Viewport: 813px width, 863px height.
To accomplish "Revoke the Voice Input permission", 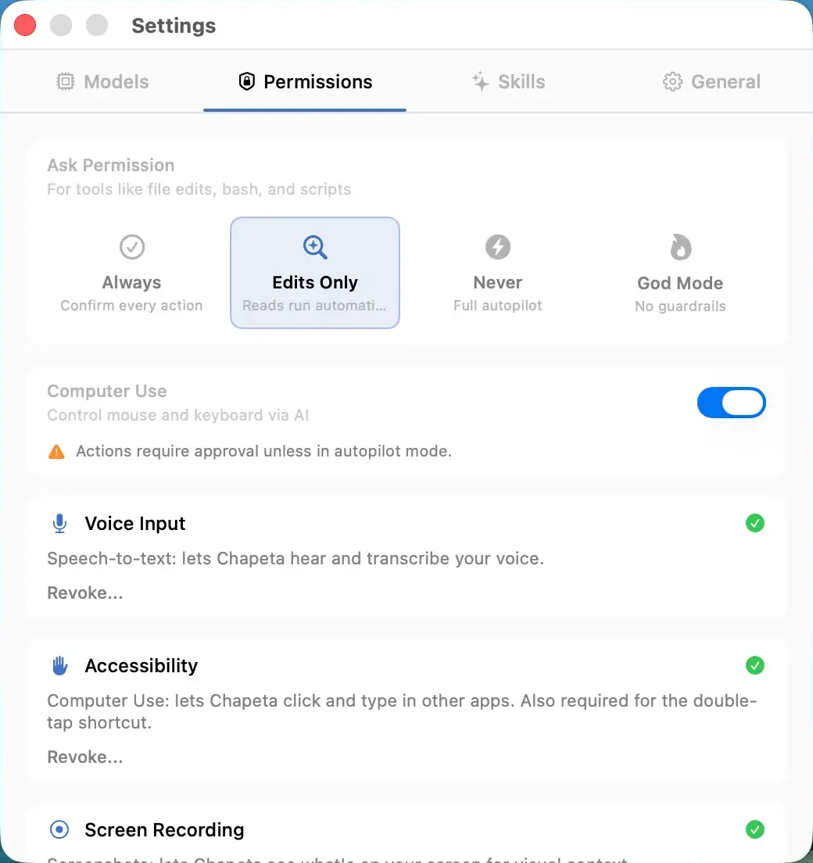I will coord(85,593).
